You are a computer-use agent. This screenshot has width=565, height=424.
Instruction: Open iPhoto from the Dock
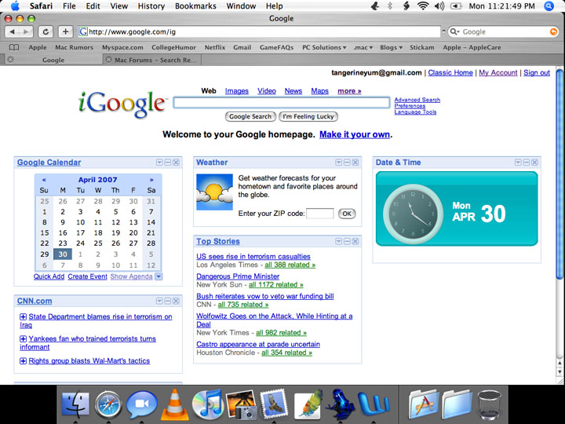pos(241,404)
